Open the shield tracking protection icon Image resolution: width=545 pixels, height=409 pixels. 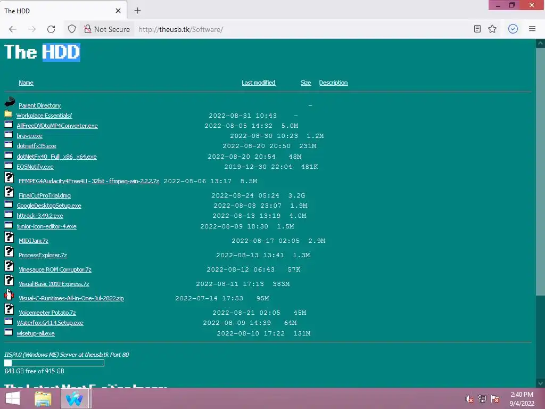(72, 29)
